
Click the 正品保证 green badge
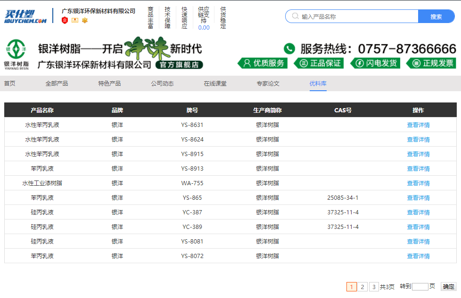(x=319, y=63)
